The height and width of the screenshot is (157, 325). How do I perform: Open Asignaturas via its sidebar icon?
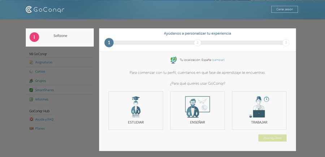point(31,62)
